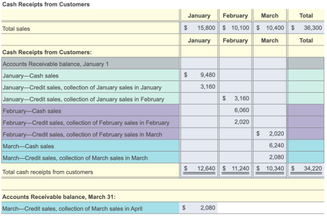This screenshot has height=217, width=327.
Task: Click the 6,060 February cash sales cell
Action: [235, 110]
